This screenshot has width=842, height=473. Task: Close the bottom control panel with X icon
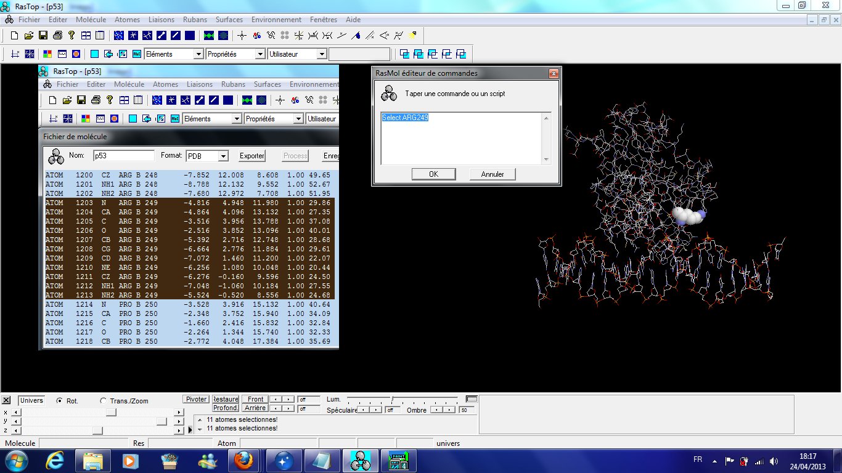pyautogui.click(x=6, y=400)
